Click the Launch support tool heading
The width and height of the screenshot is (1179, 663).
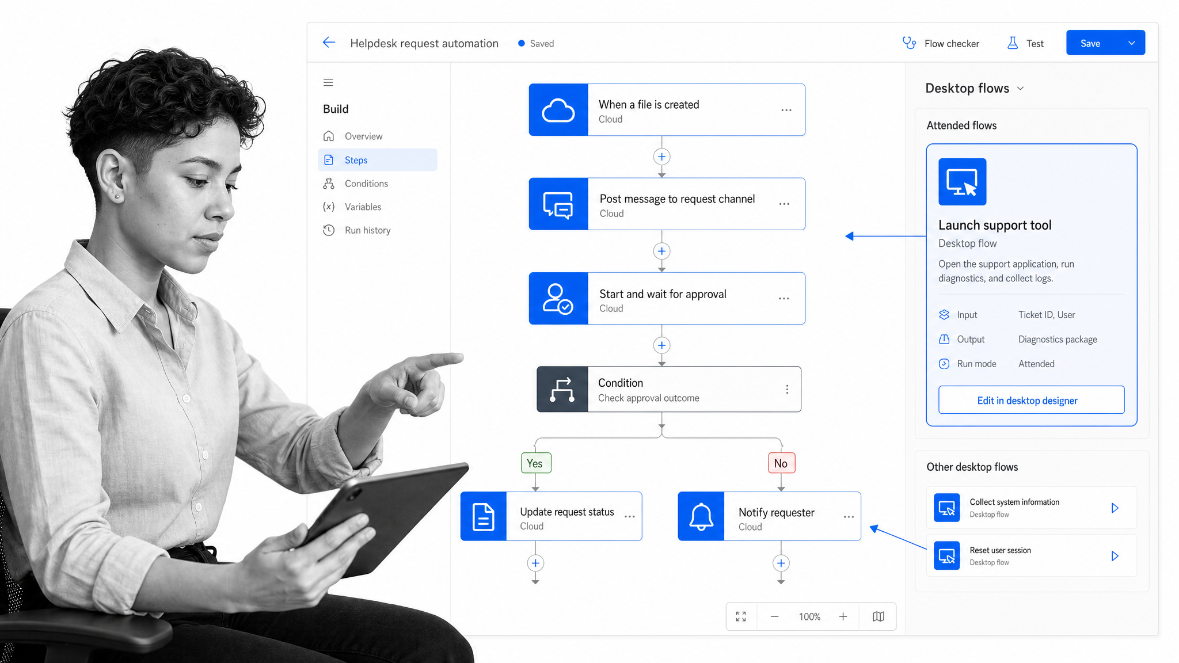tap(995, 225)
